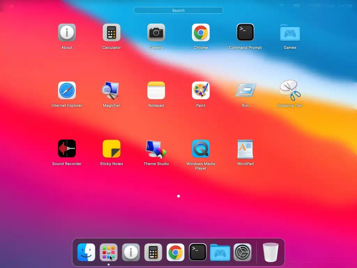Click the "Snipping Tool" label text
The image size is (357, 268).
[290, 105]
